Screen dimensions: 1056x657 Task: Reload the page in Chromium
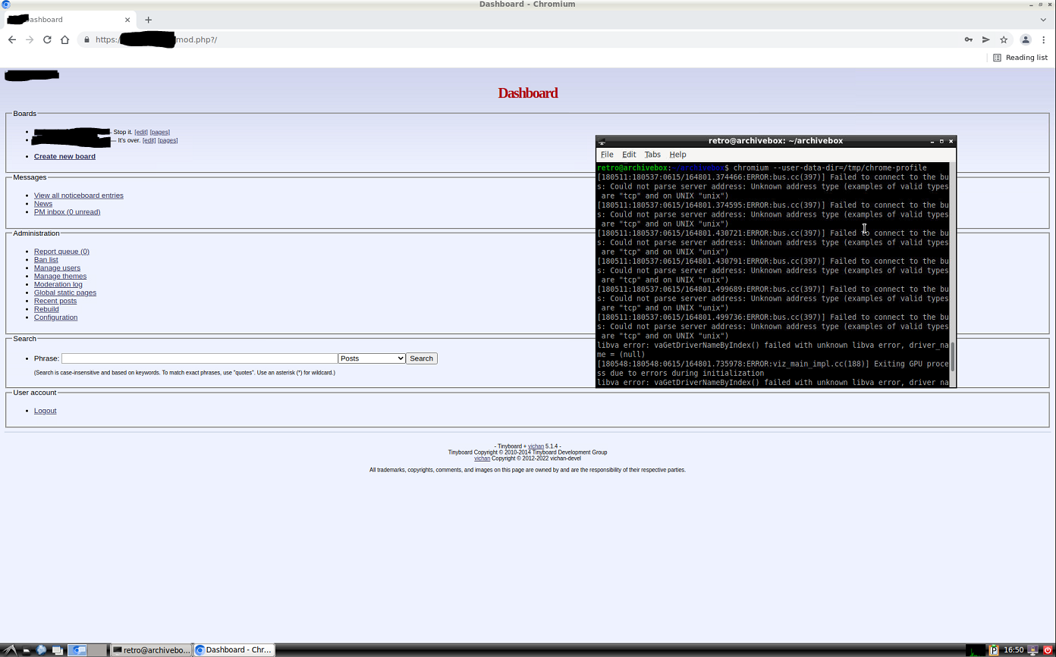(47, 39)
